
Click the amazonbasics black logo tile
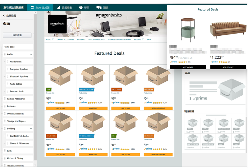tap(57, 24)
